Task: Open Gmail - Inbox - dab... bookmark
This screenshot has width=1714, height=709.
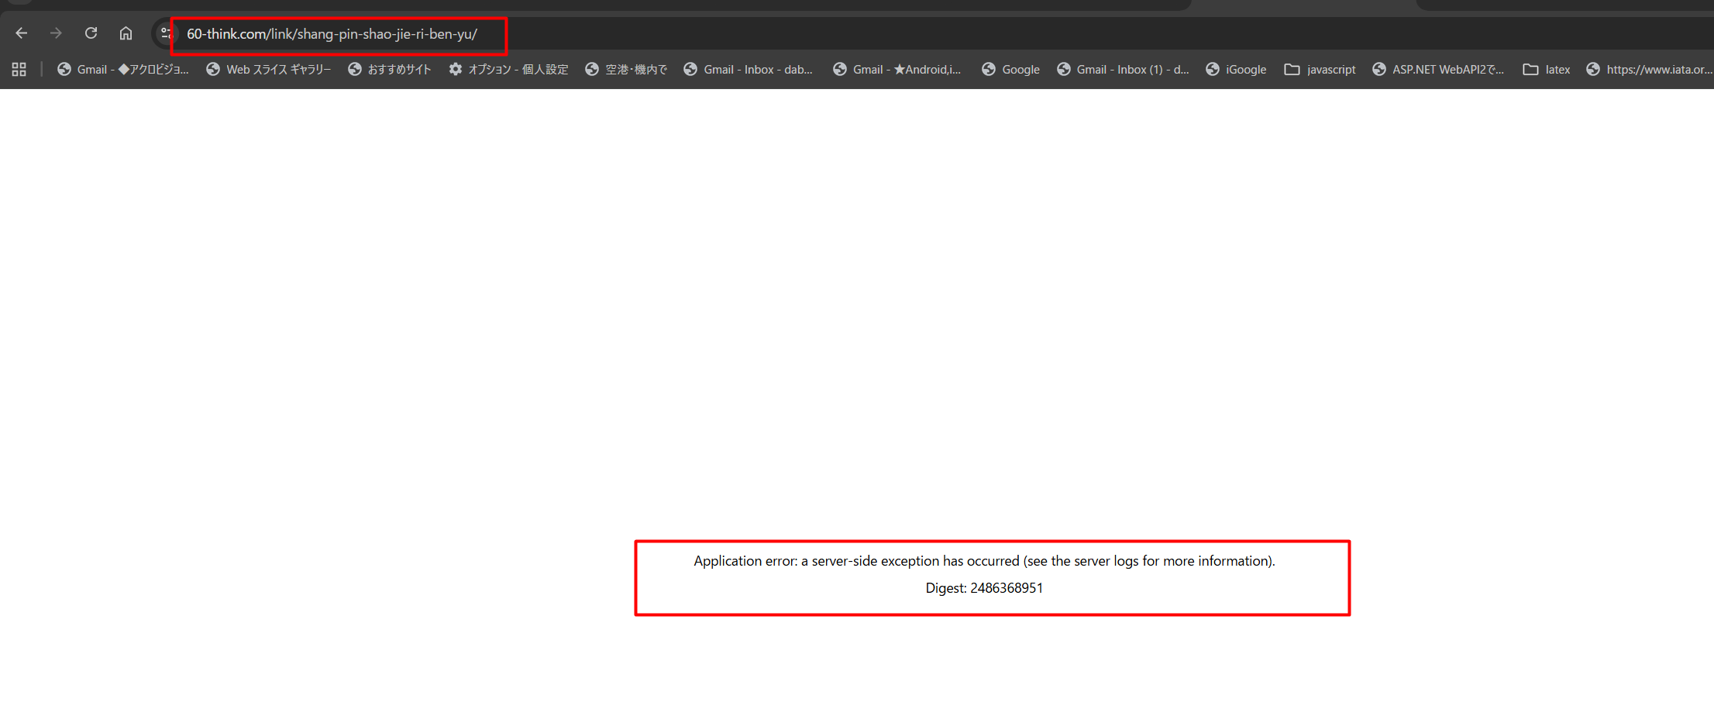Action: click(748, 70)
